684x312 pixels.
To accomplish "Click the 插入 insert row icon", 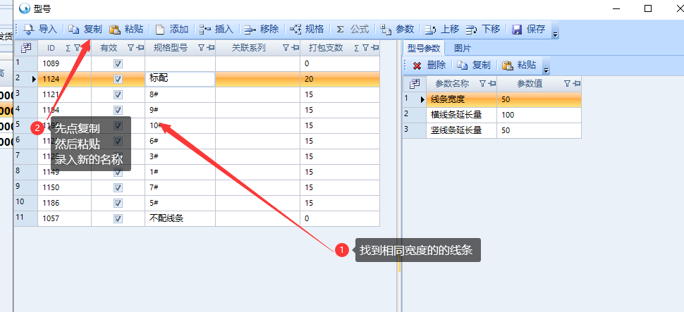I will (x=205, y=30).
